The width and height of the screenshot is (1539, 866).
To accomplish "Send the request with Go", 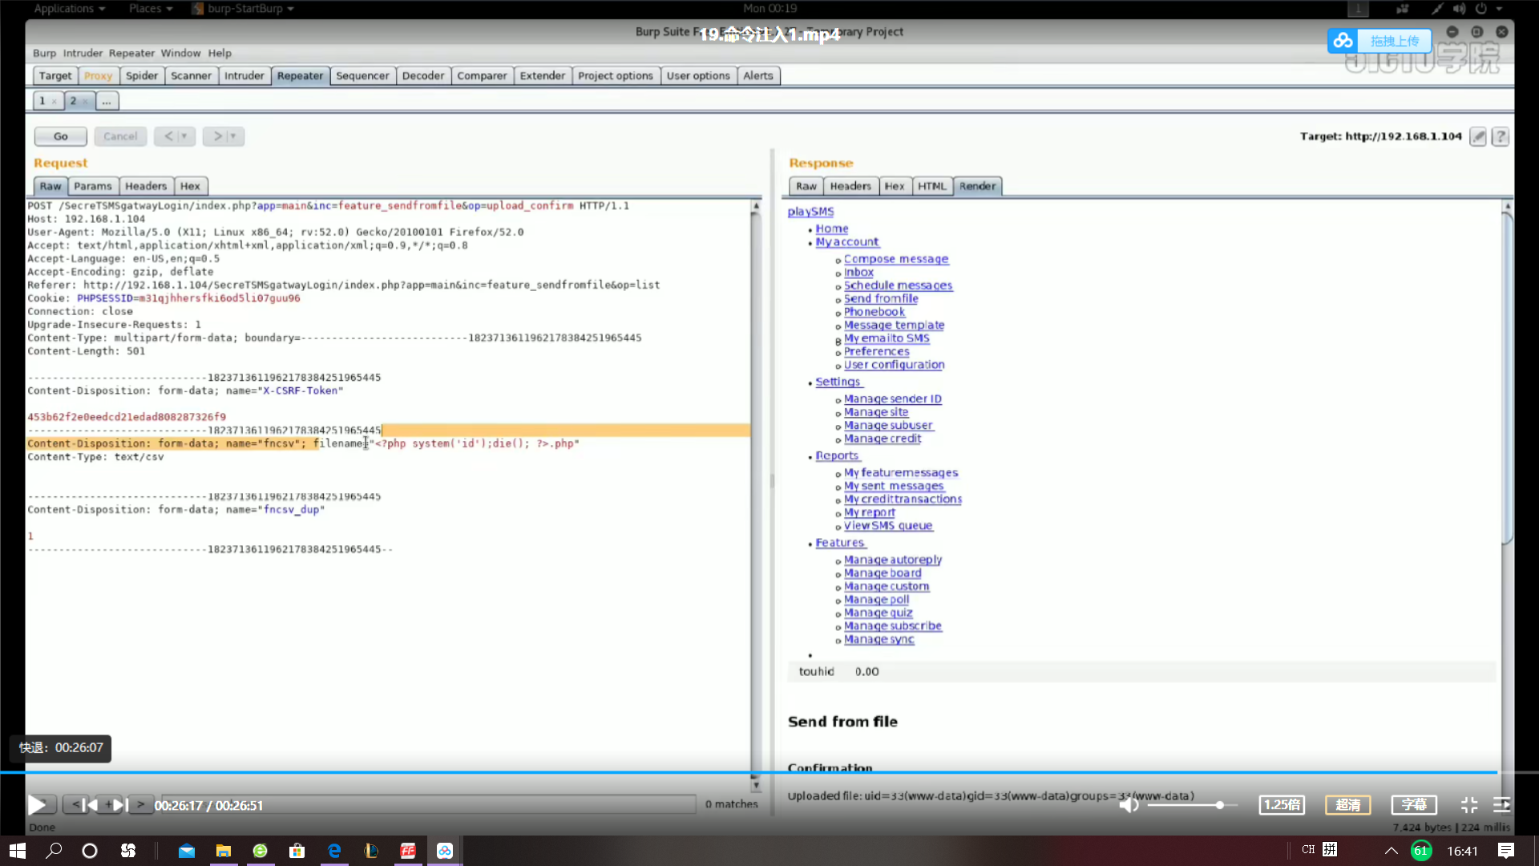I will tap(61, 136).
